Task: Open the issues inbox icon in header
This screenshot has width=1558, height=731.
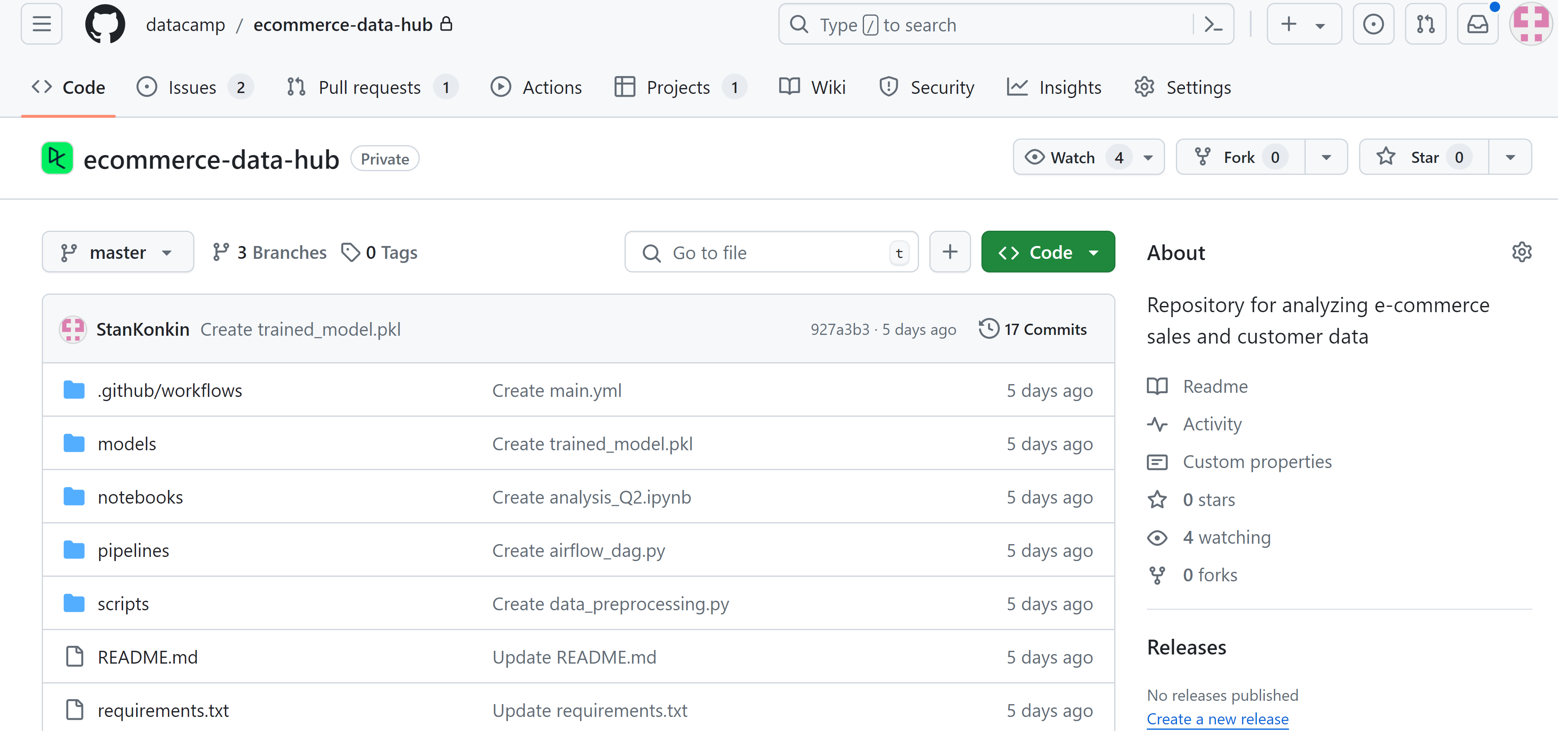Action: (x=1373, y=24)
